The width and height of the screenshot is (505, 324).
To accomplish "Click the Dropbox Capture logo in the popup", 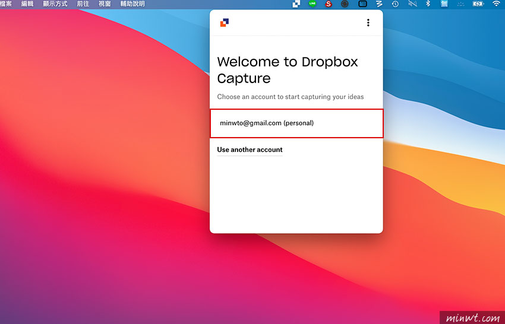I will (x=225, y=23).
